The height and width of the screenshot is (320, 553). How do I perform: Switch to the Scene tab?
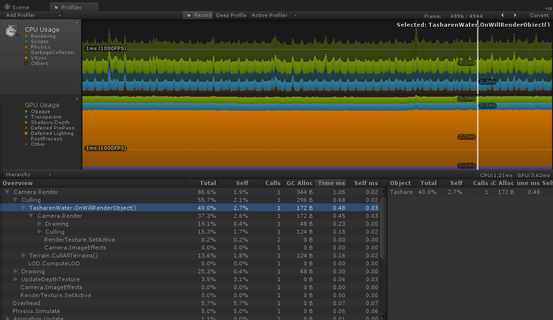click(17, 7)
